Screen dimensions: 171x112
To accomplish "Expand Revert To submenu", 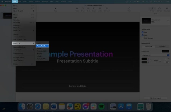I will pyautogui.click(x=24, y=30).
